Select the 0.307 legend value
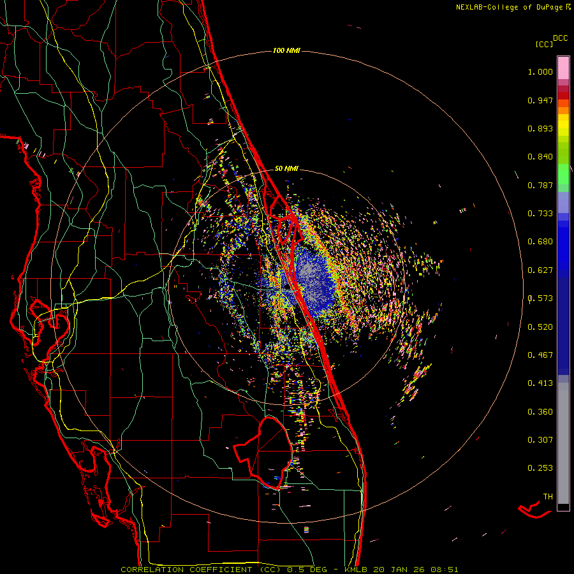 point(540,440)
